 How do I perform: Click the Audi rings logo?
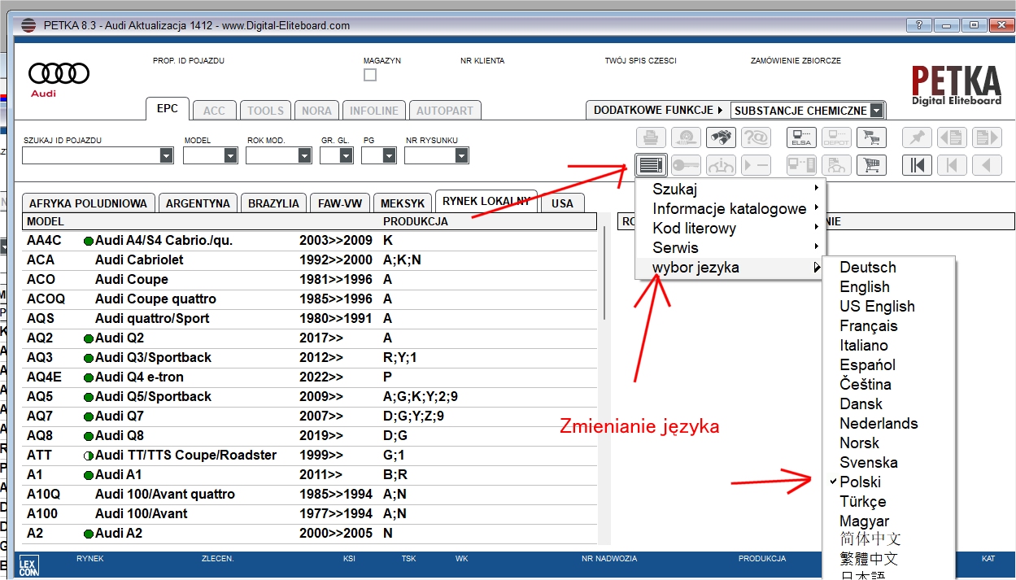coord(59,74)
